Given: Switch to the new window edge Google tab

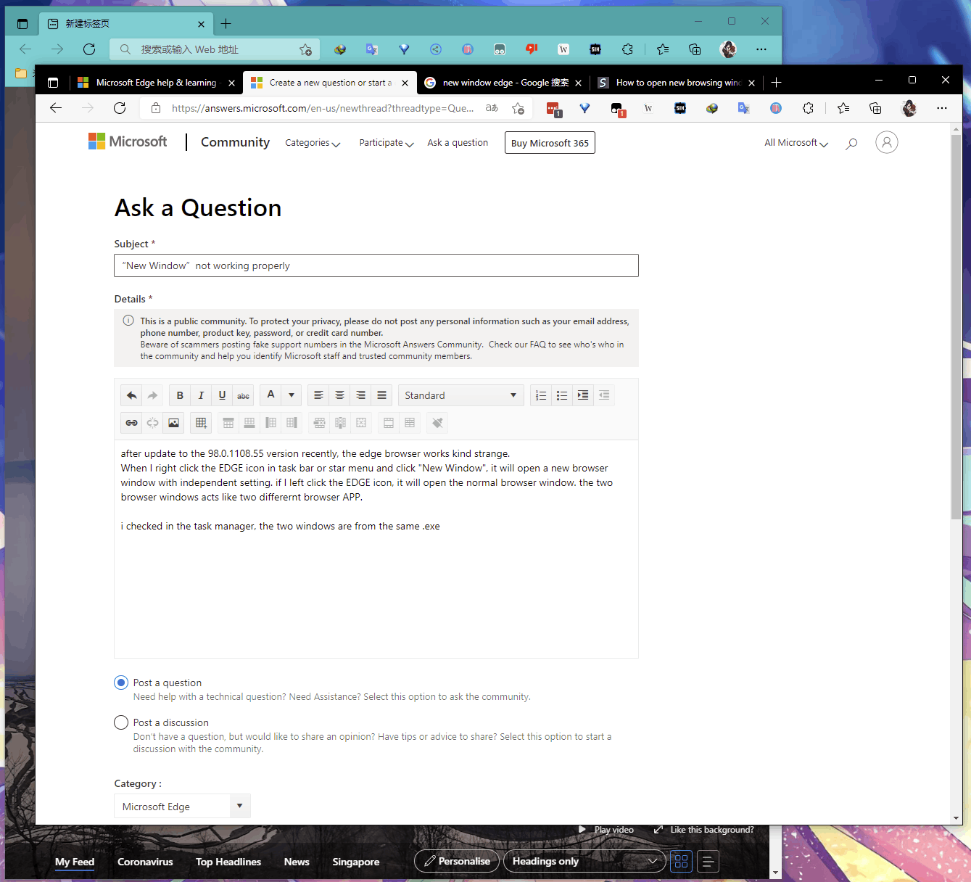Looking at the screenshot, I should click(504, 83).
